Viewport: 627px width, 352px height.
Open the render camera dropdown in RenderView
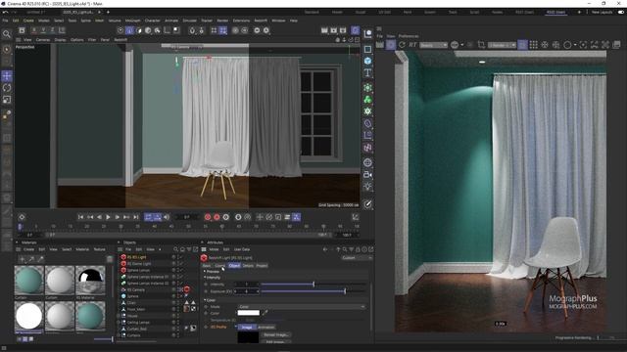502,45
